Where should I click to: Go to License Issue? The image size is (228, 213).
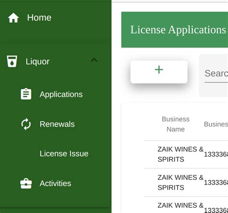[64, 154]
